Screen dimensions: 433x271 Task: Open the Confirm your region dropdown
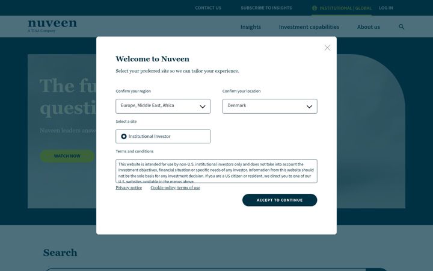pyautogui.click(x=163, y=106)
